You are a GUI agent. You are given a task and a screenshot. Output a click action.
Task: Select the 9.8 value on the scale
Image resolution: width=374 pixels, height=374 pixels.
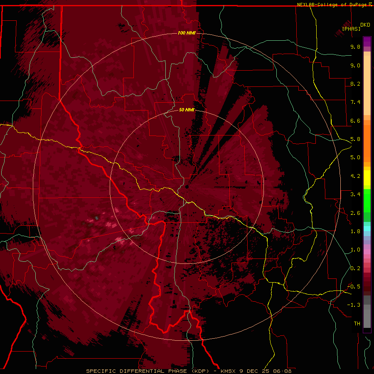pyautogui.click(x=355, y=47)
